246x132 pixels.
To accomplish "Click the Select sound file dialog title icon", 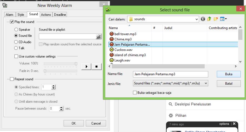I will pyautogui.click(x=108, y=10).
